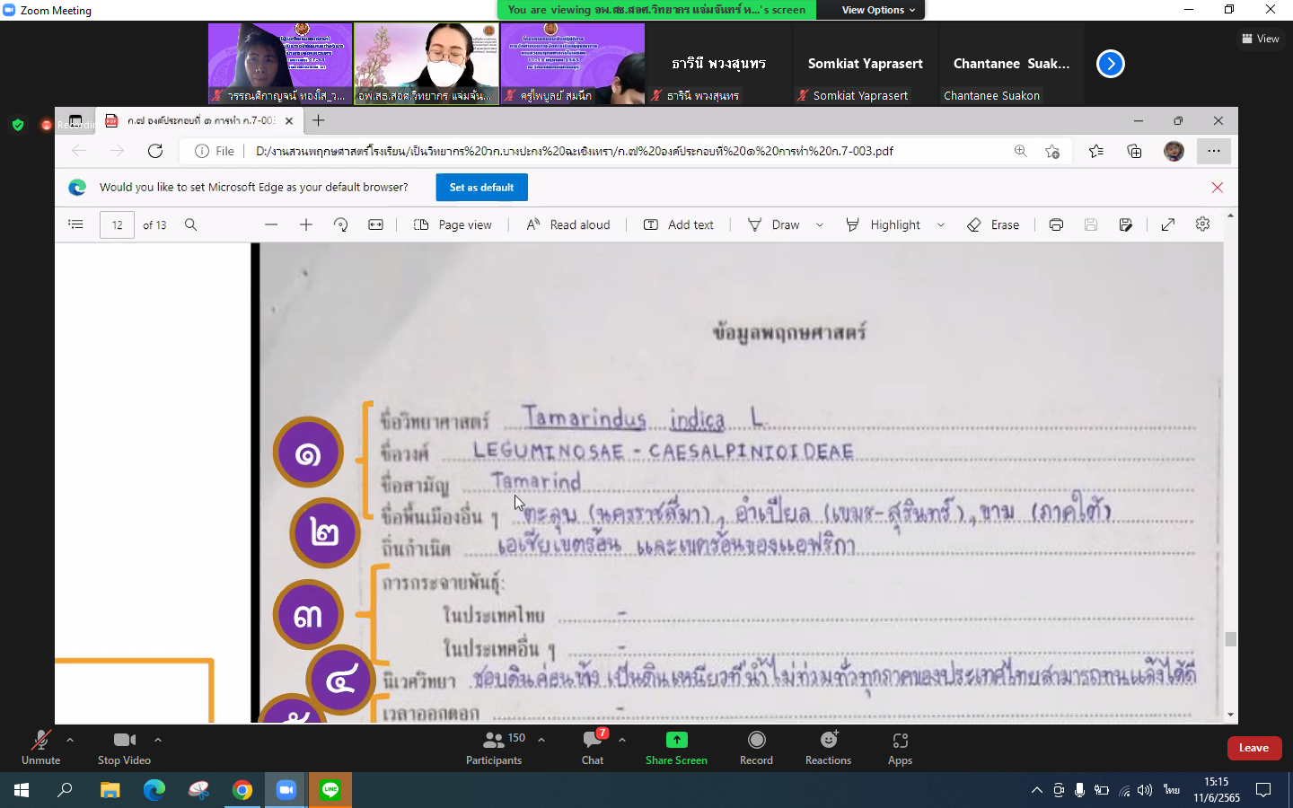Open PDF viewer settings gear
The height and width of the screenshot is (808, 1293).
point(1203,224)
